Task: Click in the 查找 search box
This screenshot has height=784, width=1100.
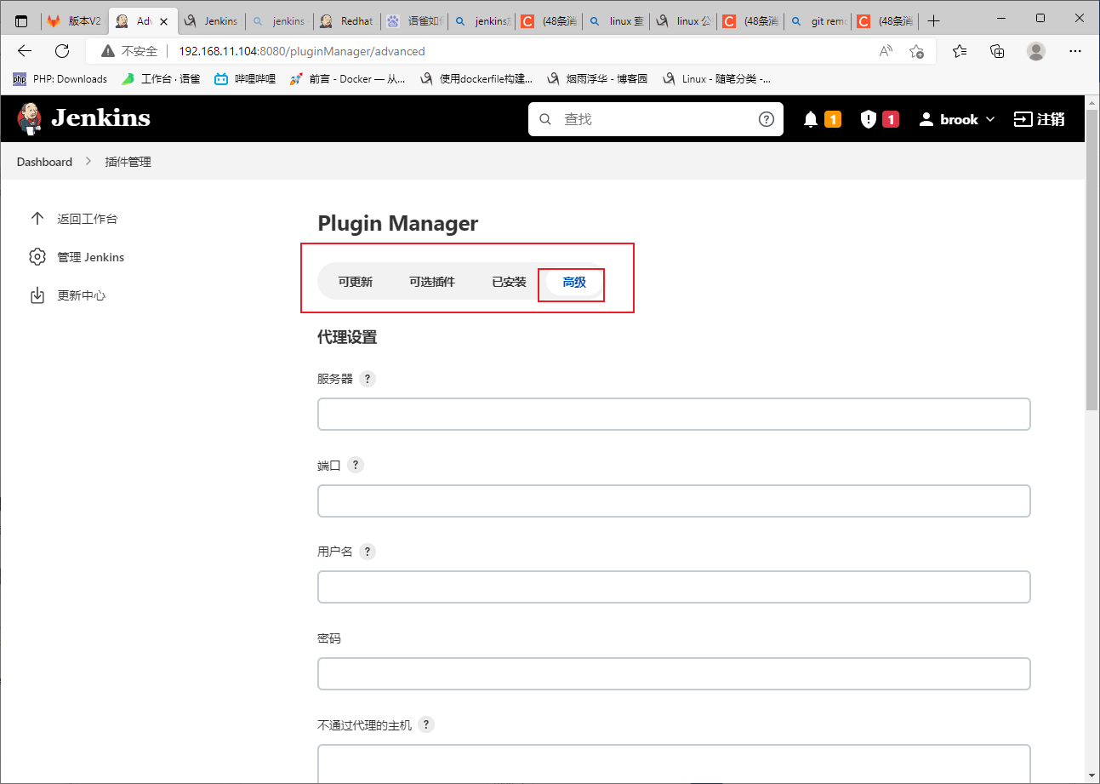Action: coord(655,119)
